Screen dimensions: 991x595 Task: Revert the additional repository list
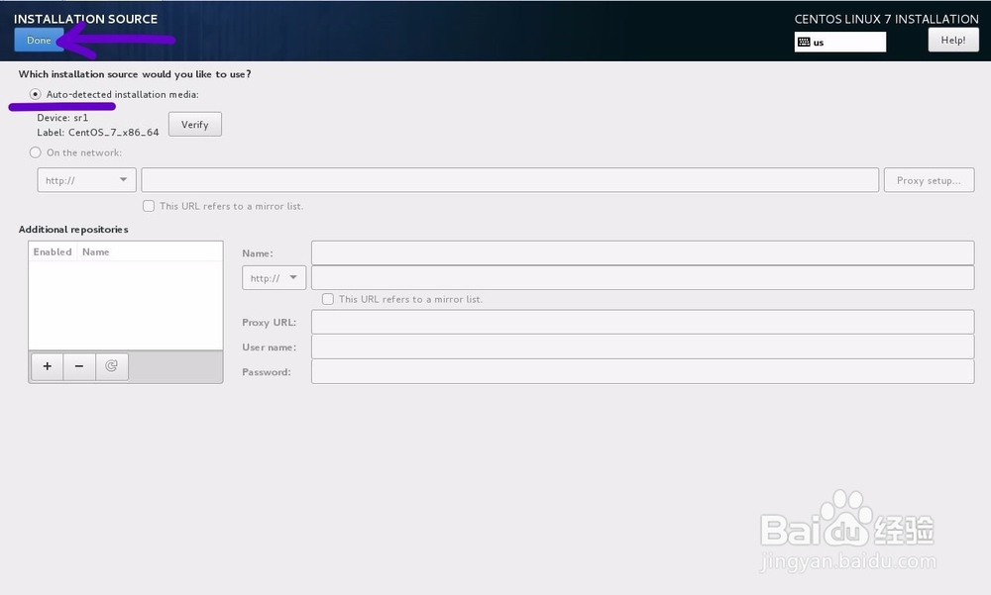(112, 366)
